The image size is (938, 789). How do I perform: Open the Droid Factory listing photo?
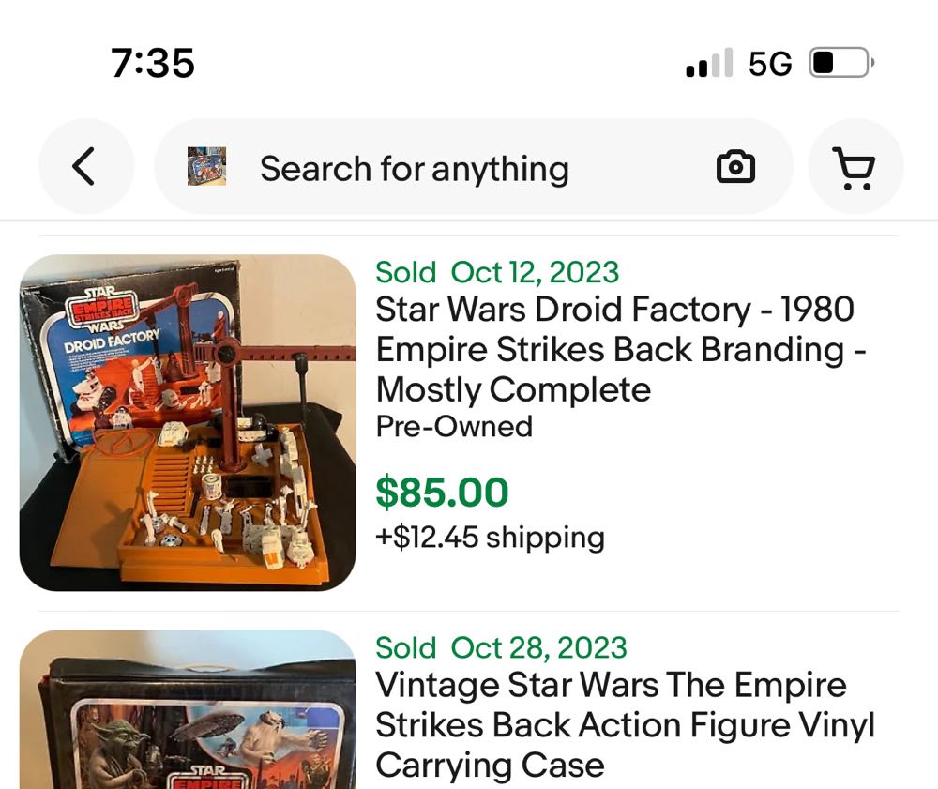(190, 422)
